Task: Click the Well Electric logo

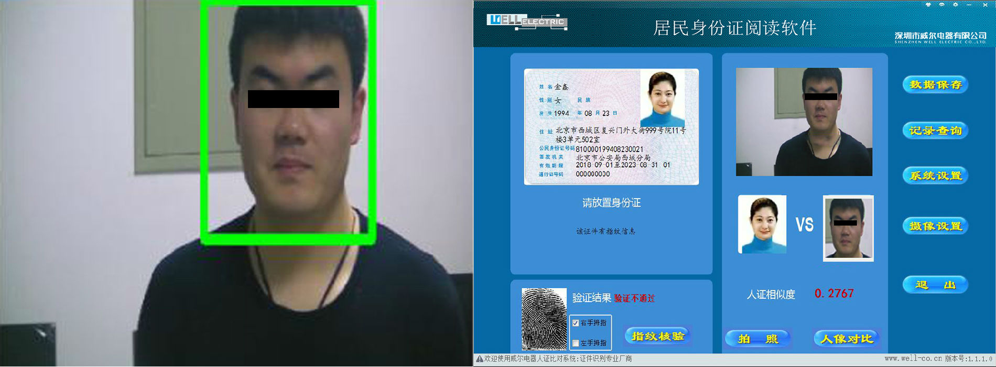Action: 526,22
